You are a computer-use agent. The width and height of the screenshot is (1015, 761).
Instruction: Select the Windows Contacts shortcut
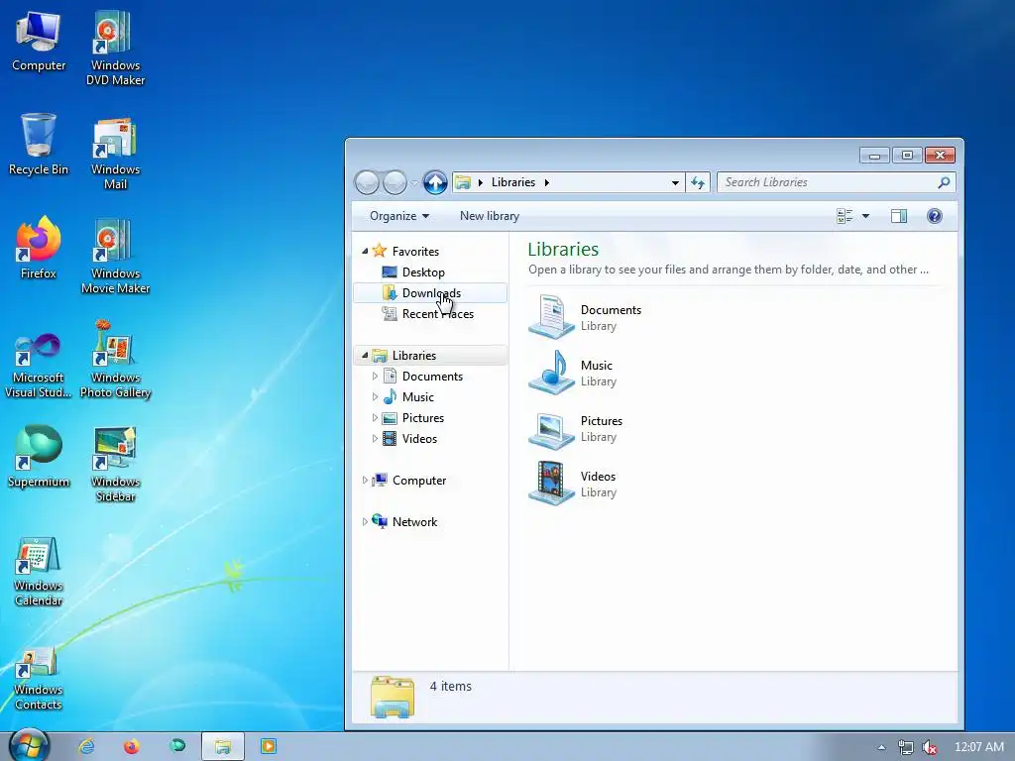pos(39,676)
